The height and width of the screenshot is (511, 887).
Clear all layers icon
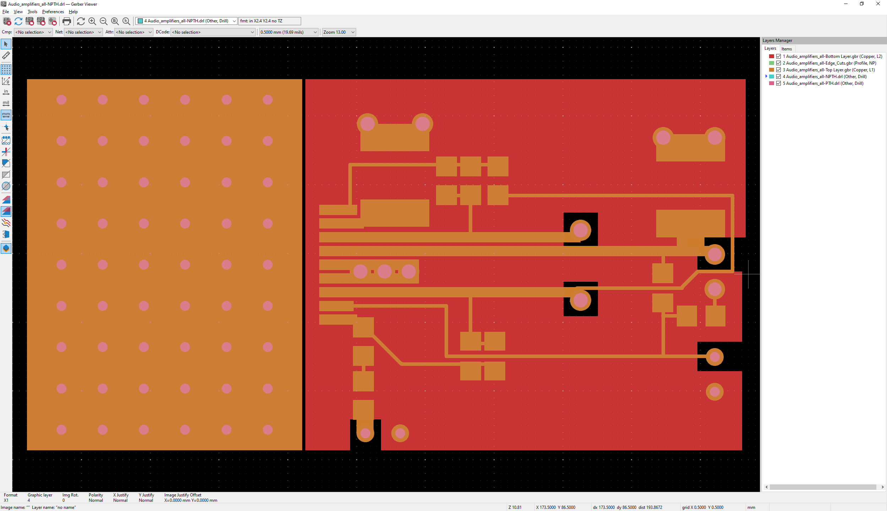point(7,21)
